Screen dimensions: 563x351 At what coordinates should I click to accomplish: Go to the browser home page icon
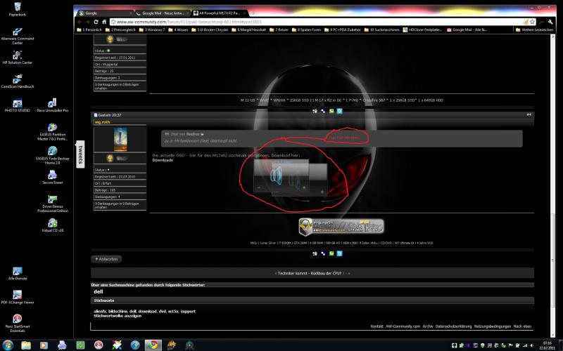[x=104, y=22]
